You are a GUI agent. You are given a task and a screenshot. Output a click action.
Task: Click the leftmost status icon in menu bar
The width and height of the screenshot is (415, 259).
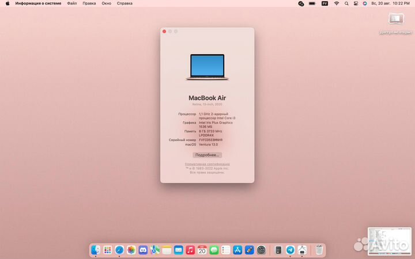pos(301,3)
